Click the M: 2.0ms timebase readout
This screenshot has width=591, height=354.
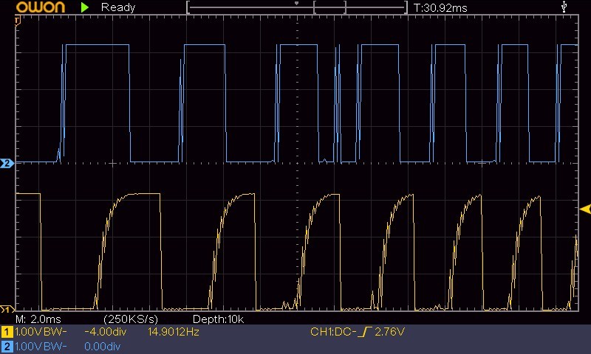click(x=38, y=319)
